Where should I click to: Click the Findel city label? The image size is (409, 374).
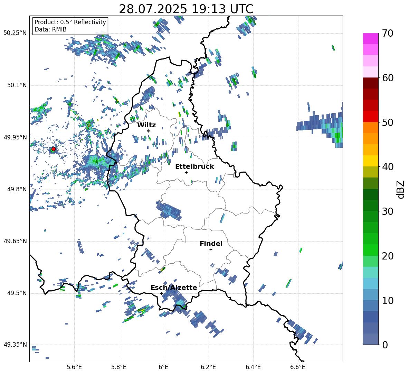[211, 244]
